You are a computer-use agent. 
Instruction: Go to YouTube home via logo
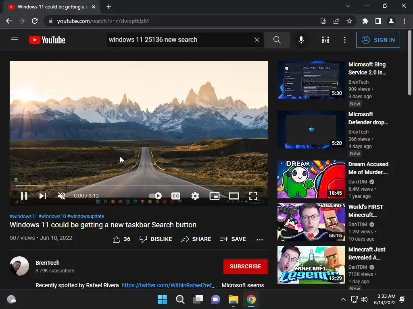(47, 40)
